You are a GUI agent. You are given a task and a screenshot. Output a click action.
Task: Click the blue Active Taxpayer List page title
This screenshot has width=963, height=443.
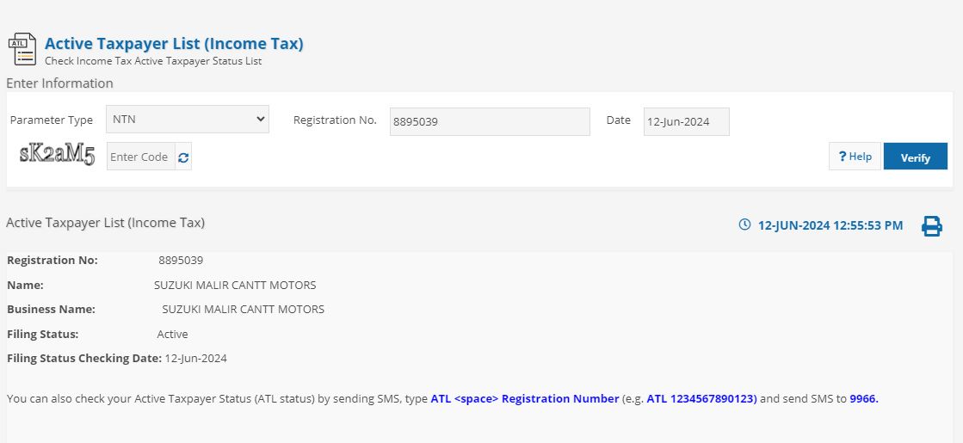tap(174, 43)
